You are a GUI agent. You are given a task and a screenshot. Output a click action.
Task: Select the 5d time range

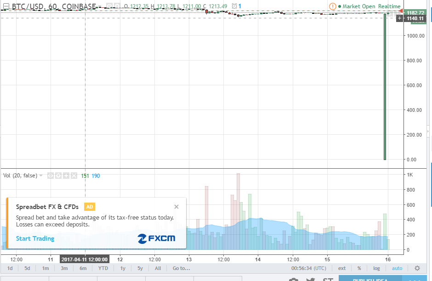click(x=27, y=268)
